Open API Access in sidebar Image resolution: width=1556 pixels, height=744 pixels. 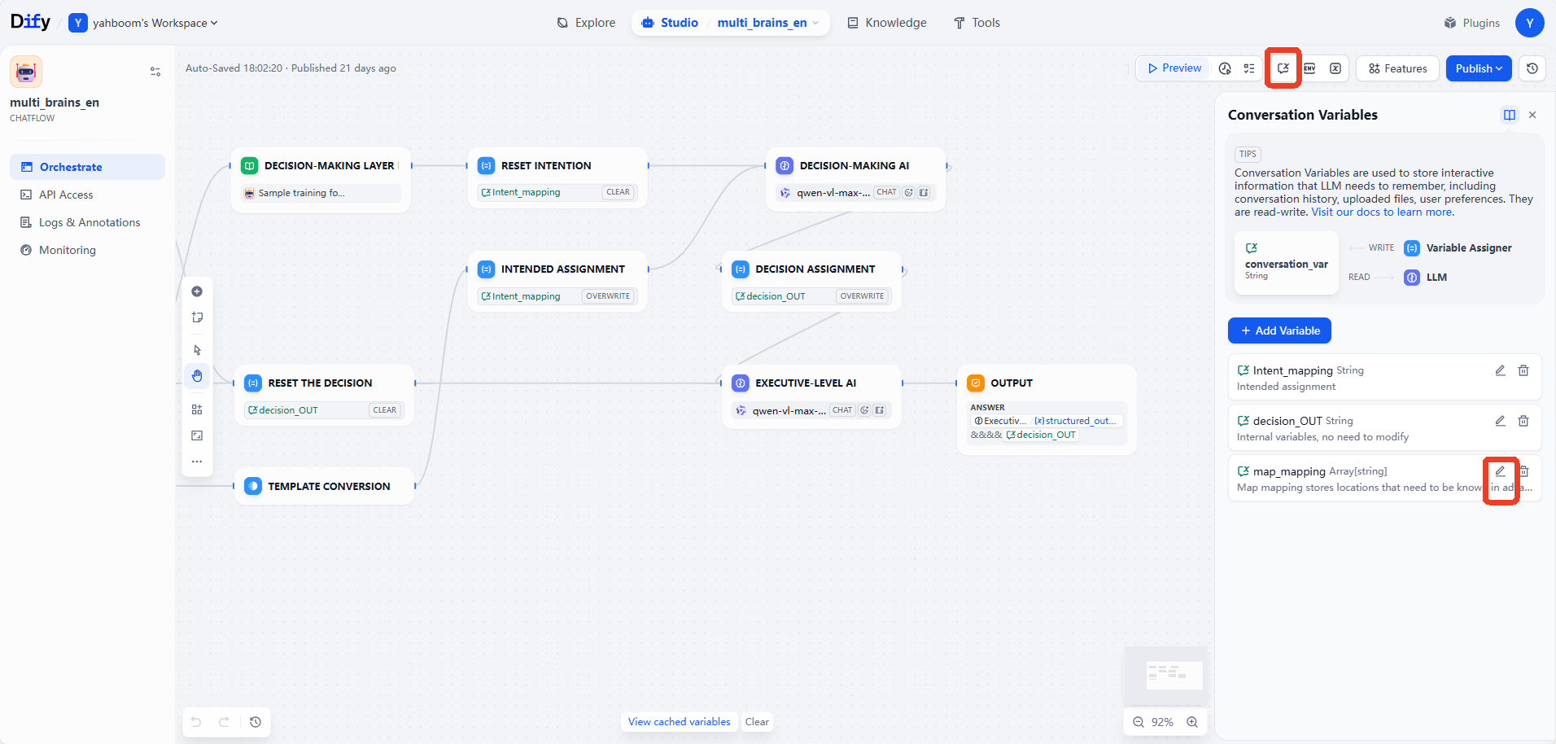coord(87,195)
